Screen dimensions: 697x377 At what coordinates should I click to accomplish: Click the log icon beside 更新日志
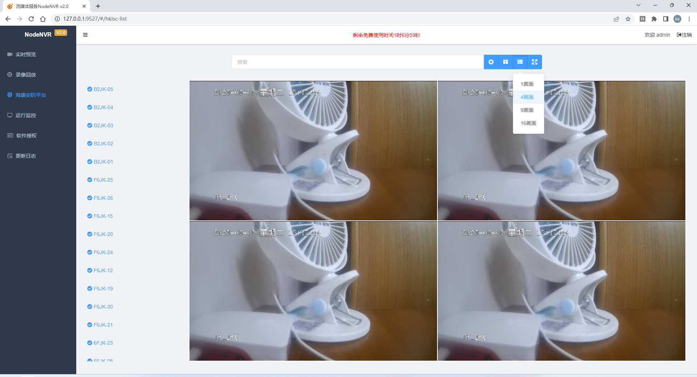10,156
